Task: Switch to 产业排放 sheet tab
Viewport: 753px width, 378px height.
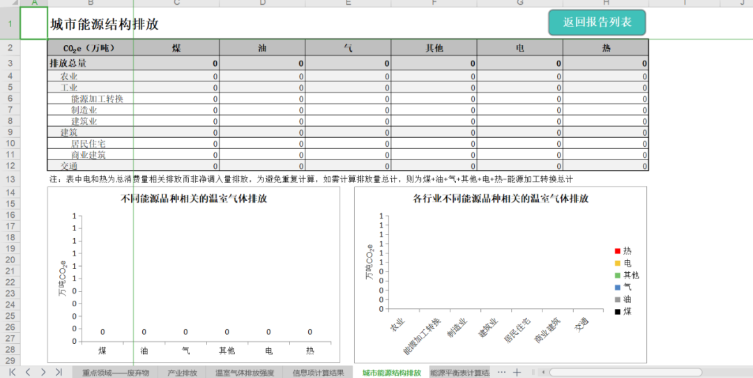Action: (x=183, y=372)
